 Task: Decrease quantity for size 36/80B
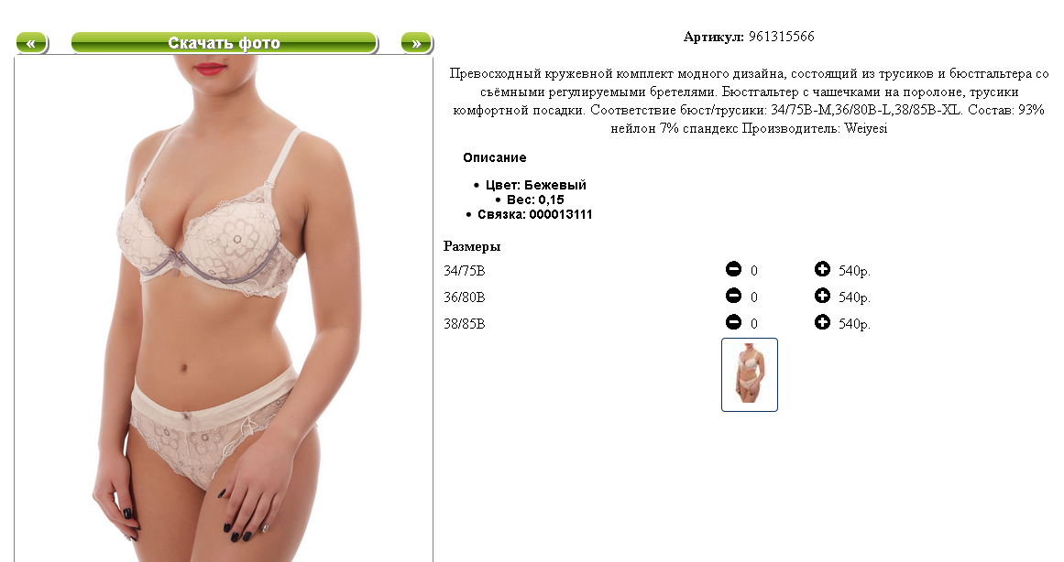click(733, 296)
